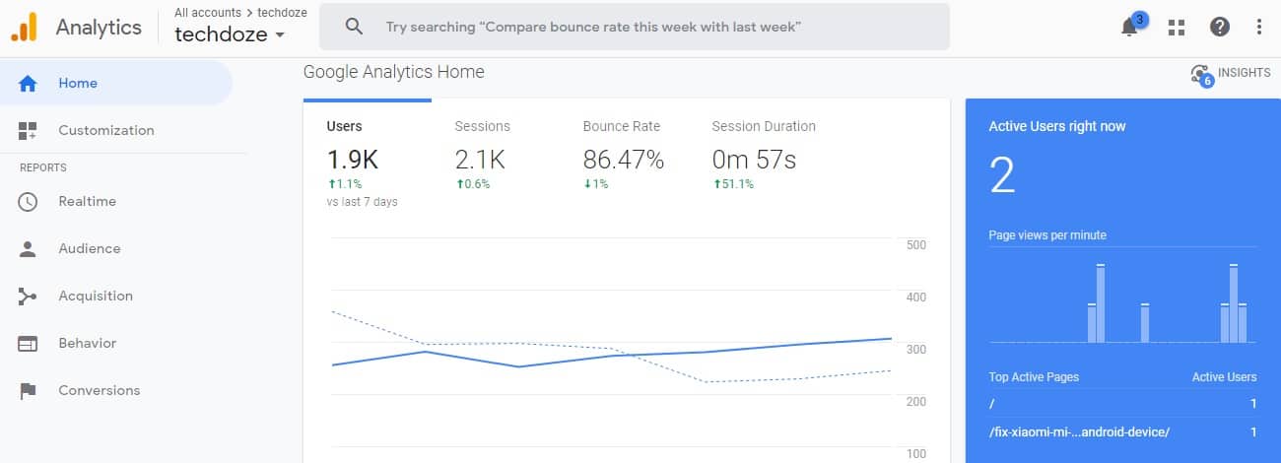Screen dimensions: 1281x463
Task: Click the INSIGHTS button label
Action: [x=1245, y=73]
